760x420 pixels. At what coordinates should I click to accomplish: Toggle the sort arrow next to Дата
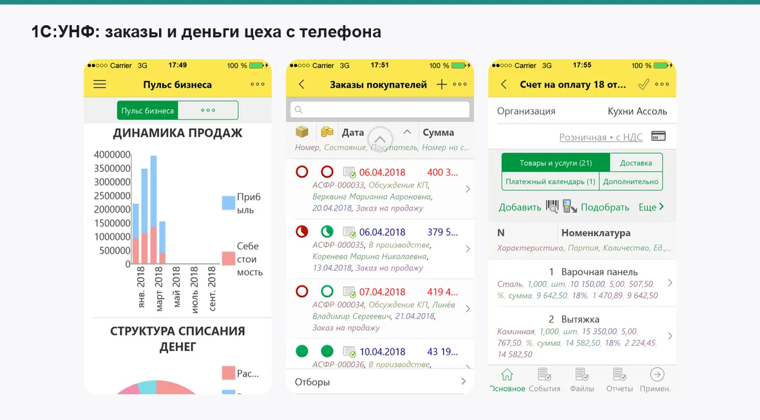(x=407, y=132)
